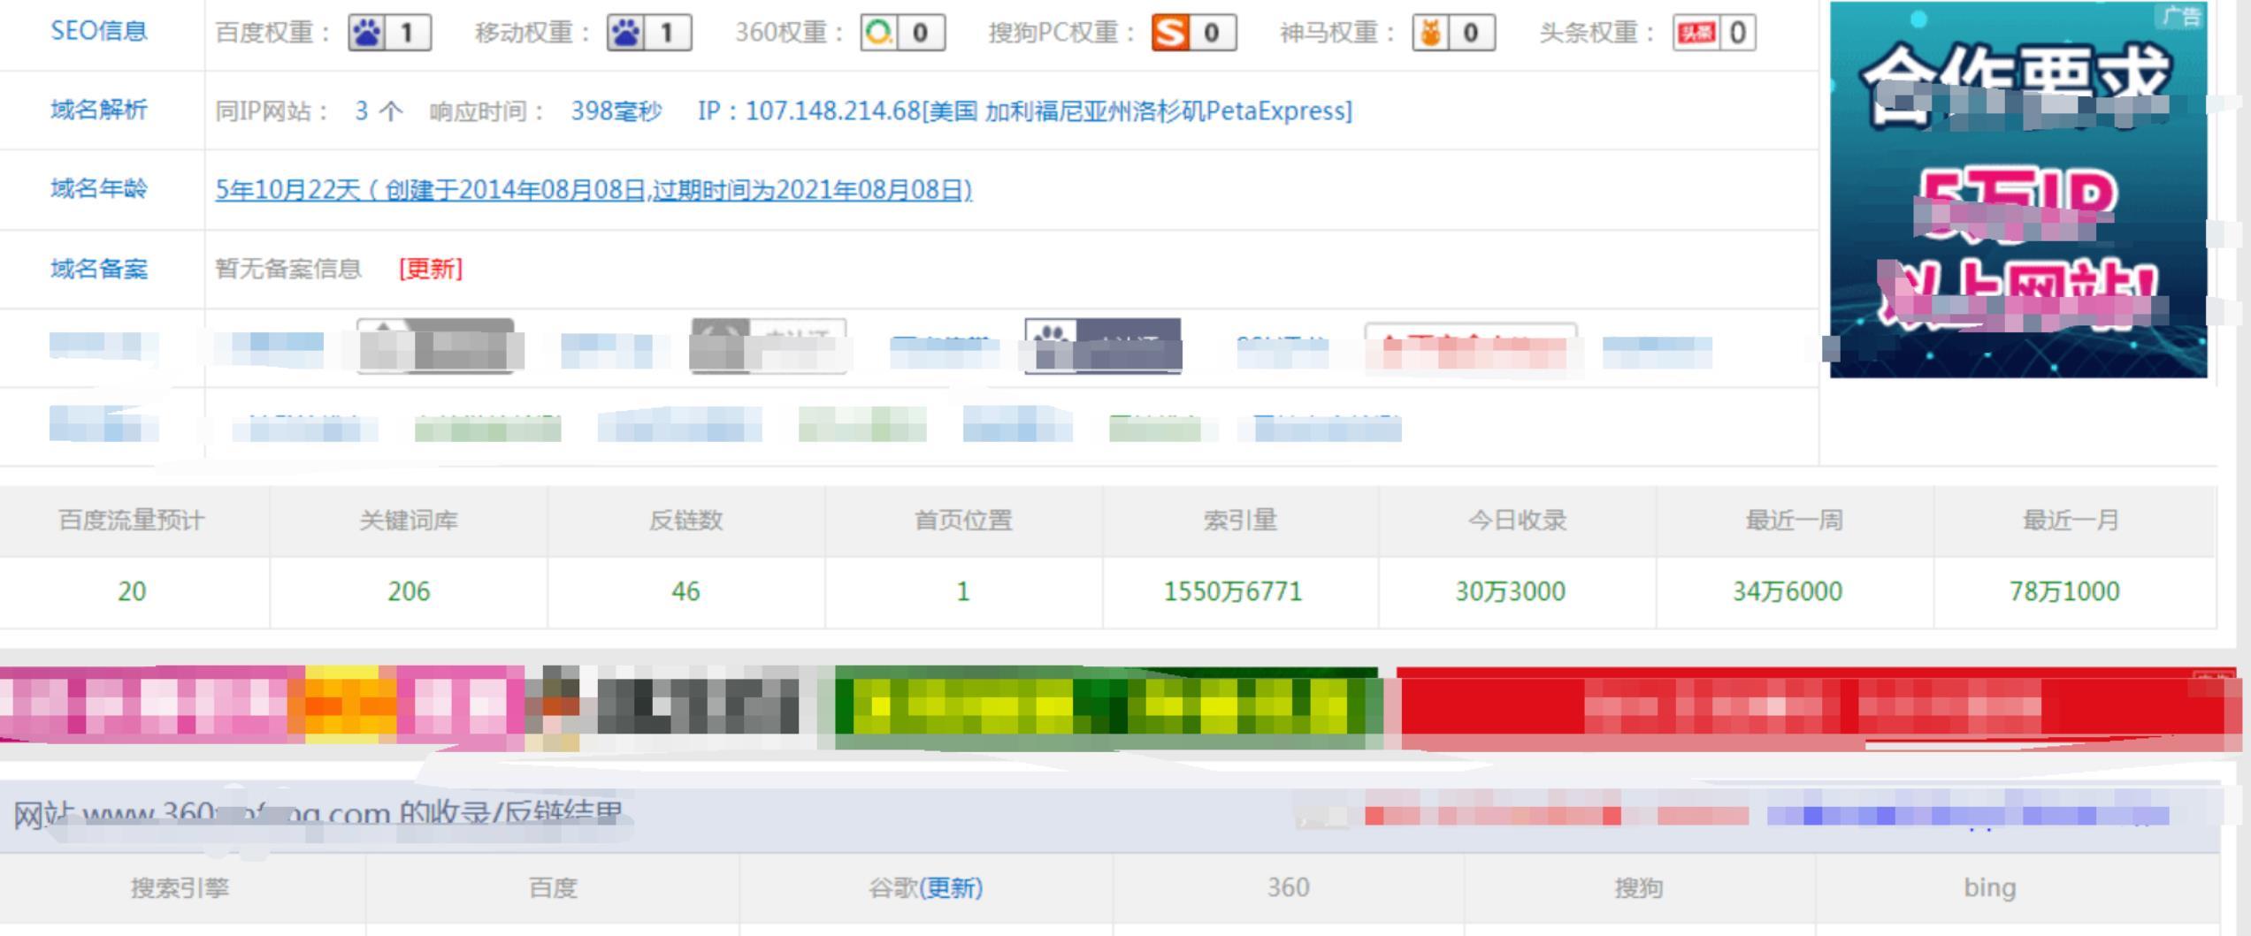Open the pink pixelated banner ad
This screenshot has width=2251, height=936.
pyautogui.click(x=262, y=704)
